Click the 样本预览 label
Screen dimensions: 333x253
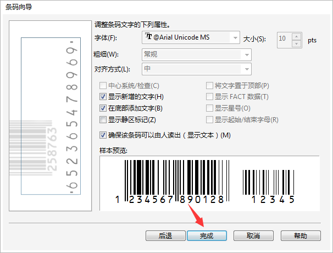coord(113,151)
